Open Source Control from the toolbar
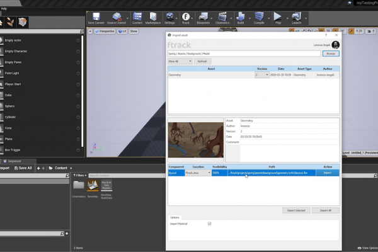The height and width of the screenshot is (252, 378). point(117,18)
